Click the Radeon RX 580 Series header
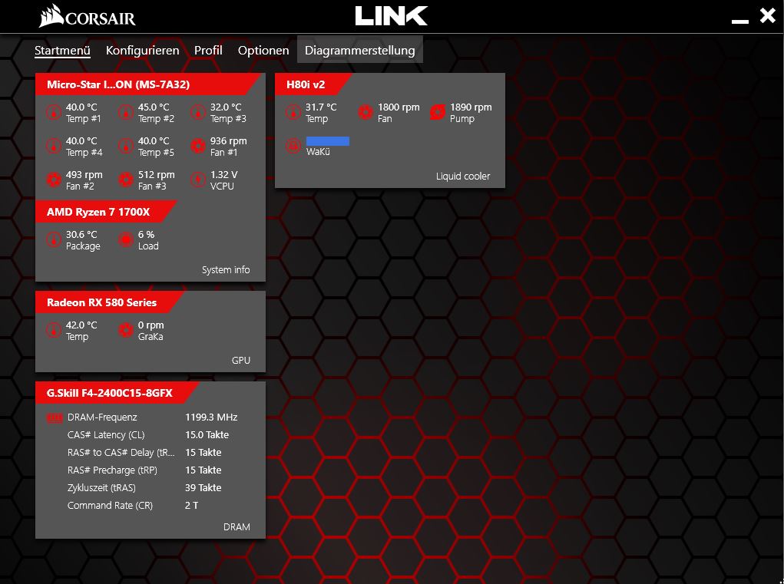This screenshot has width=784, height=584. click(110, 302)
